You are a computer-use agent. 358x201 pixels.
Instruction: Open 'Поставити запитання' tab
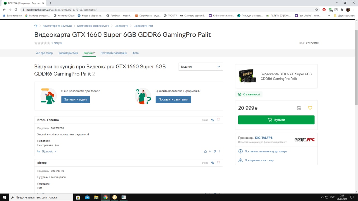(114, 53)
